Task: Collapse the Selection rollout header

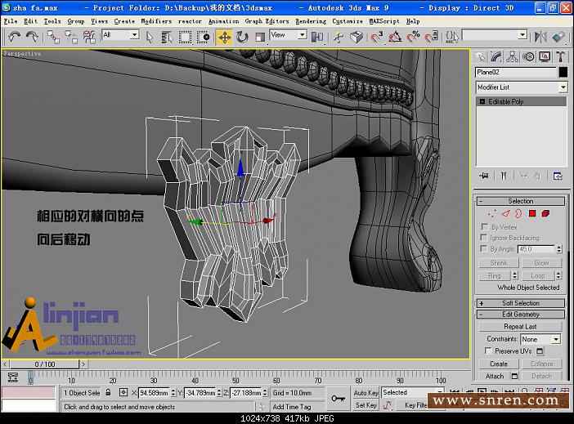Action: (520, 201)
